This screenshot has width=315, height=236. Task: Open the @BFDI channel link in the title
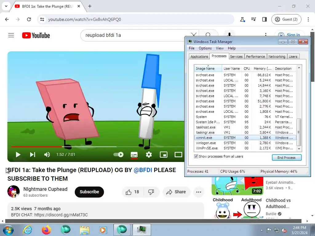(x=143, y=170)
